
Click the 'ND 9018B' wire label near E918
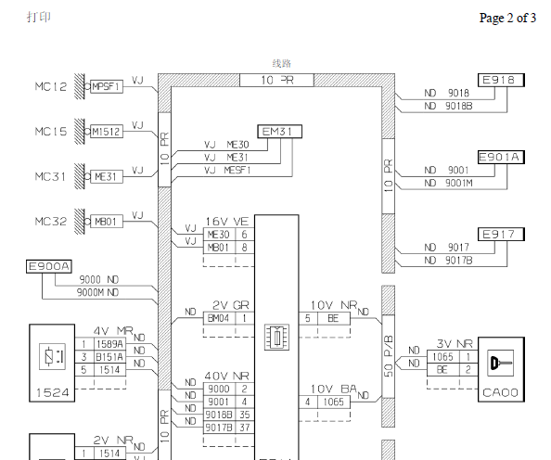(x=448, y=106)
